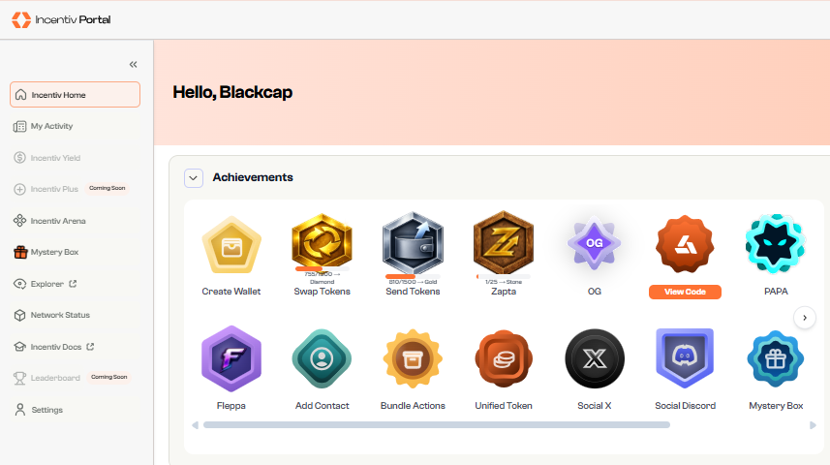Click the scrollbar left arrow in Achievements
Image resolution: width=830 pixels, height=465 pixels.
click(x=195, y=424)
